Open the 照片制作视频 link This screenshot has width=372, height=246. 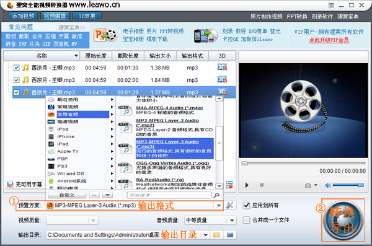266,17
